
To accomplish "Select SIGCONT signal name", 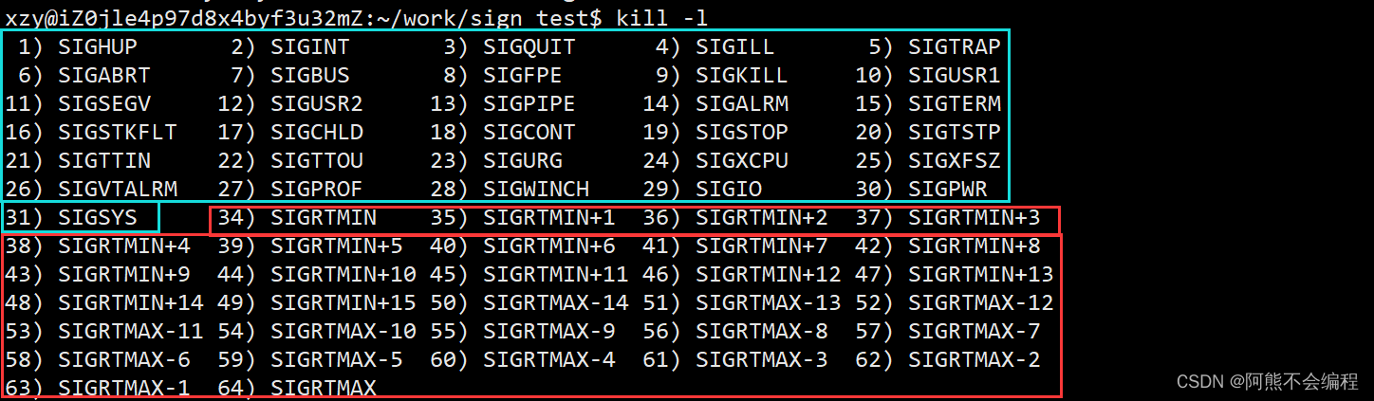I will (529, 132).
